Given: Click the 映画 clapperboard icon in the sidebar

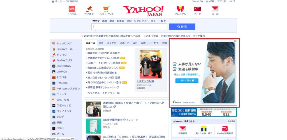Looking at the screenshot, I should 54,122.
